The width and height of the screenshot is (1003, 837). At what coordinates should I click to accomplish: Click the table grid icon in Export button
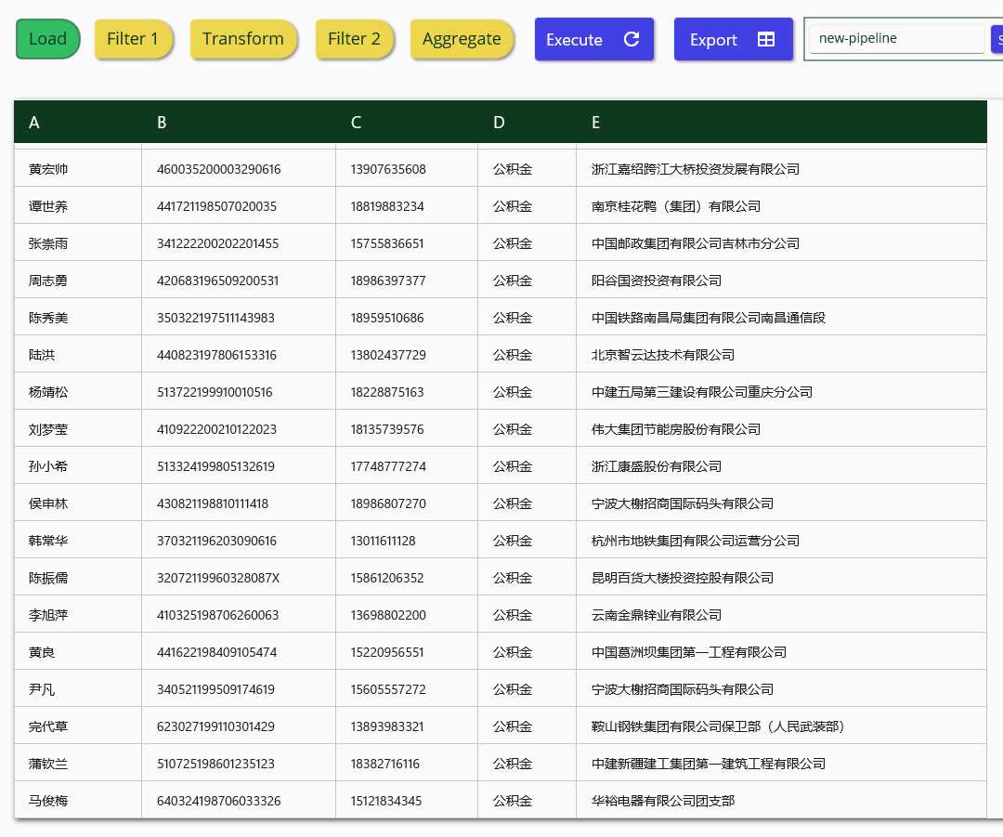coord(765,39)
